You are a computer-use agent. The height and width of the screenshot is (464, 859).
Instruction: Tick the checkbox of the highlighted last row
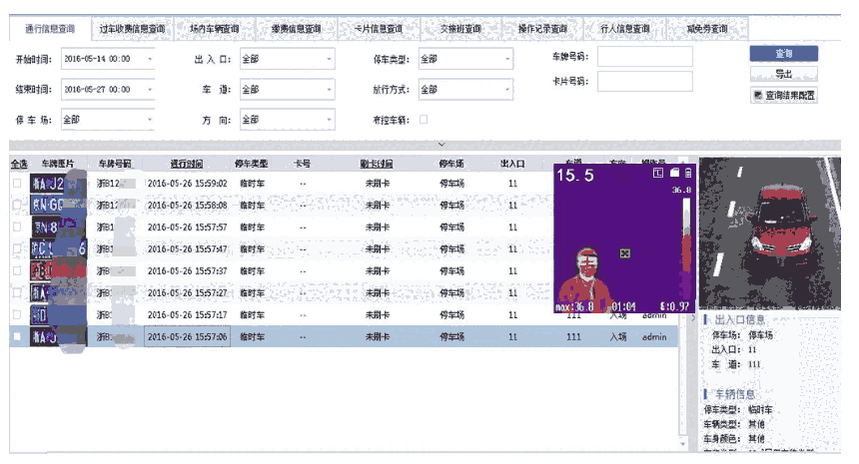click(x=16, y=337)
